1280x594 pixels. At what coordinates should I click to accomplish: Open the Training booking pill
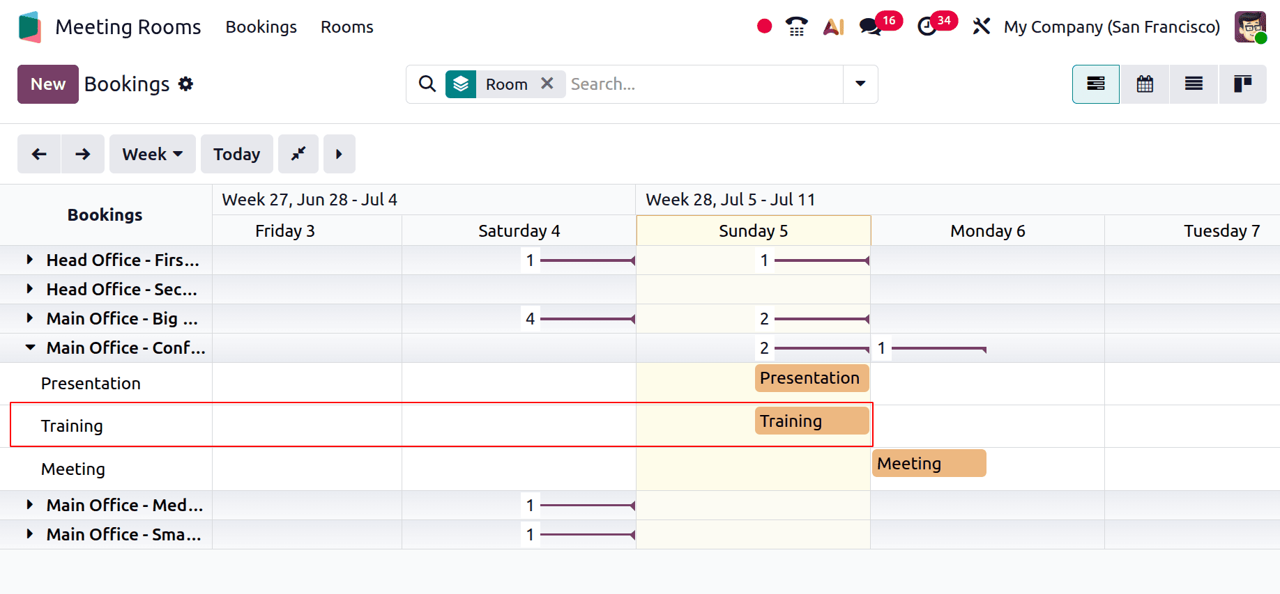click(812, 421)
